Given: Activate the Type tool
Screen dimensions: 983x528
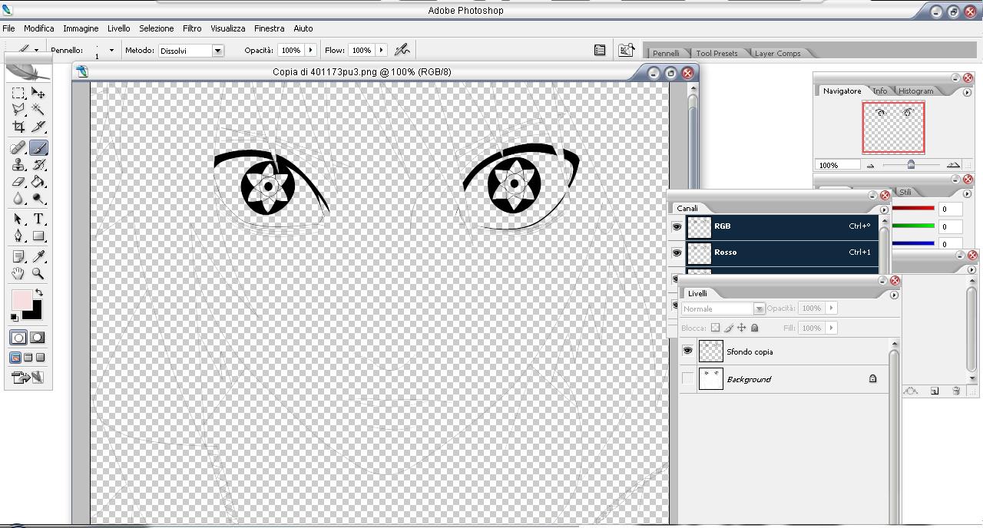Looking at the screenshot, I should click(x=38, y=219).
